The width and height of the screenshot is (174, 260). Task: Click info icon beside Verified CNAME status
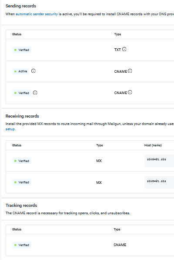pos(35,92)
